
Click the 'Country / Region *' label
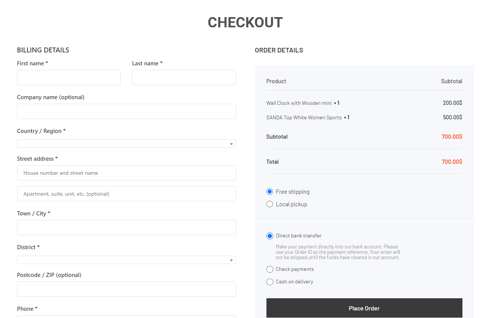[41, 131]
